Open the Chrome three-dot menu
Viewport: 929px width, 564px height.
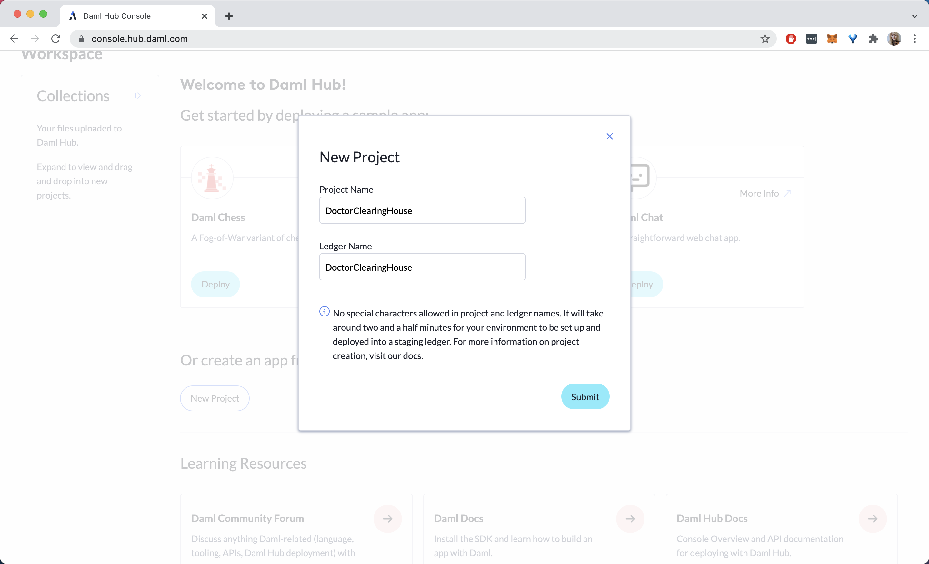915,39
